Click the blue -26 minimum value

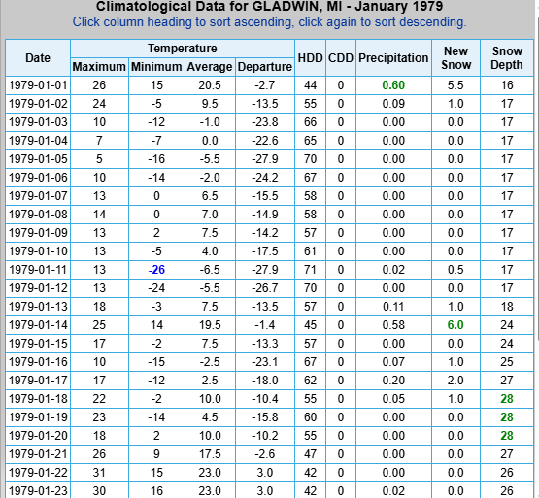pos(156,270)
